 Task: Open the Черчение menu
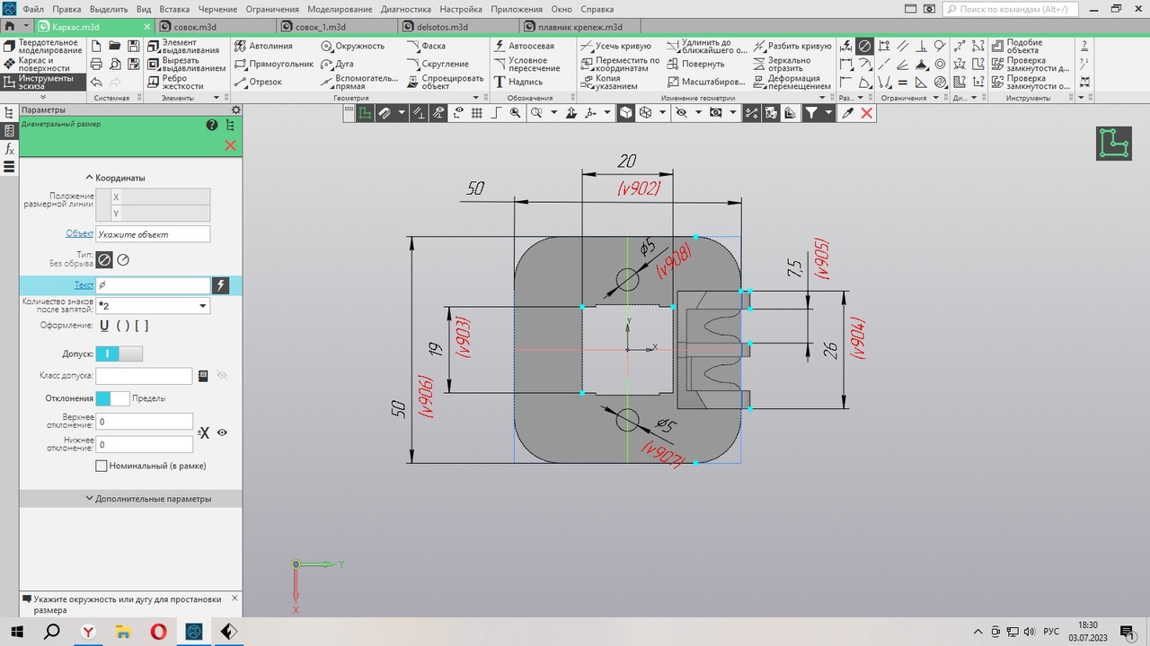218,9
